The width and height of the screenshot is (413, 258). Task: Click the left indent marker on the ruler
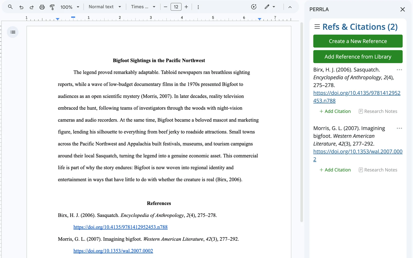click(58, 19)
